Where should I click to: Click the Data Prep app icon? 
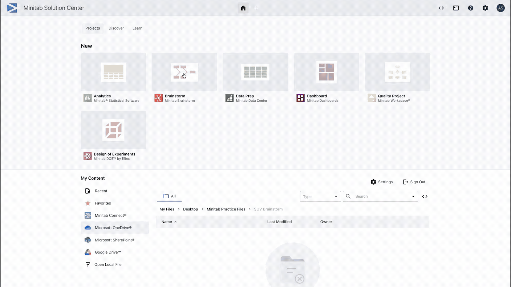(229, 98)
